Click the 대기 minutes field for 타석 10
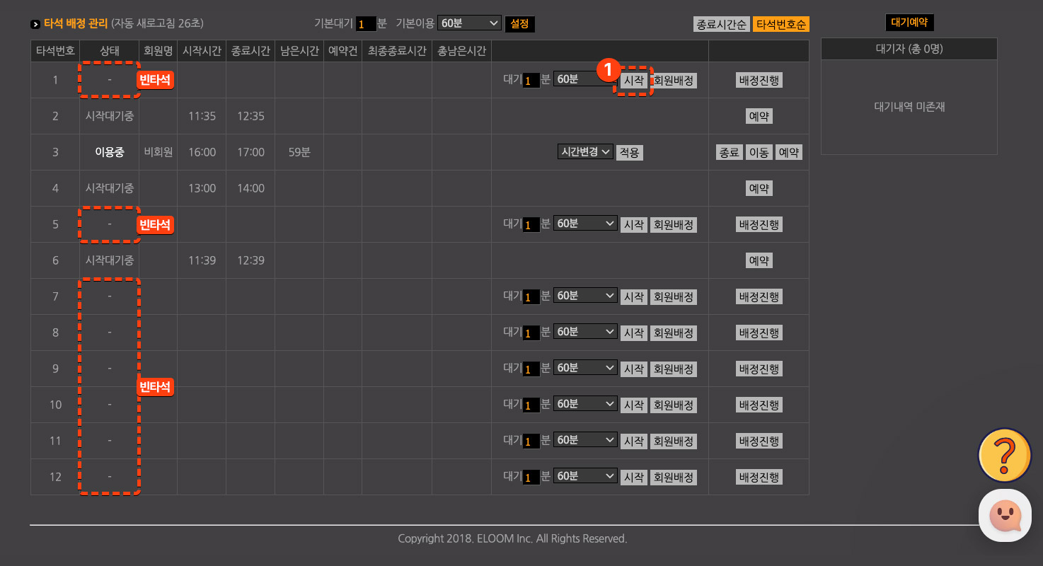Viewport: 1043px width, 566px height. (531, 405)
